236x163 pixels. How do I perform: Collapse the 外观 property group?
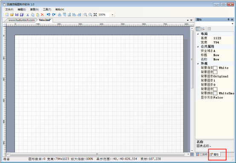[x=198, y=64]
